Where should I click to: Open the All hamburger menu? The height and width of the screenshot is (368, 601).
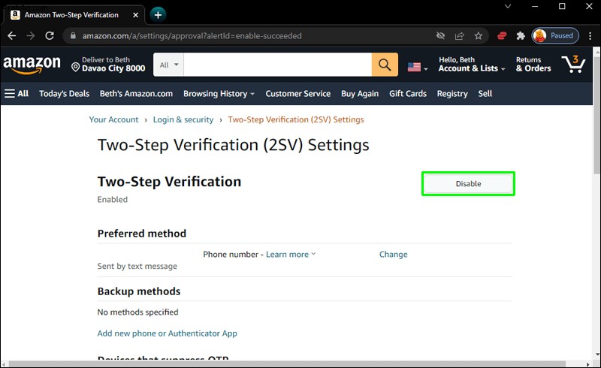point(17,94)
